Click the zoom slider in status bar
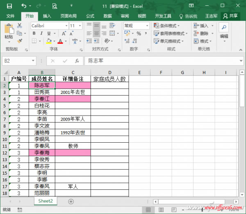 pos(202,209)
